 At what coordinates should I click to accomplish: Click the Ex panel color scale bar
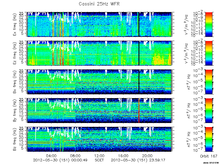tap(209, 24)
